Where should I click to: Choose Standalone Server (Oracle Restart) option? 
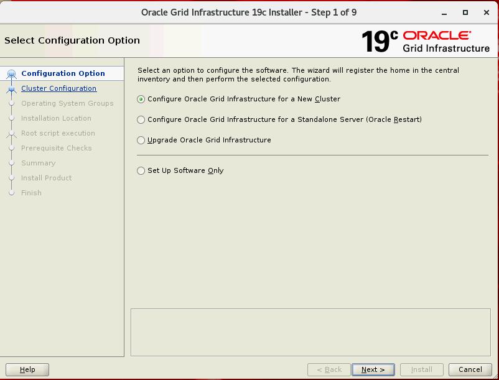(141, 119)
